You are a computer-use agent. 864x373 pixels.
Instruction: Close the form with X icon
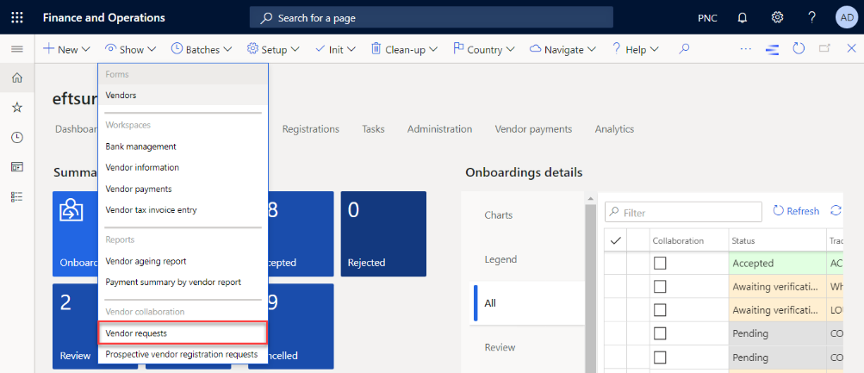click(x=851, y=49)
